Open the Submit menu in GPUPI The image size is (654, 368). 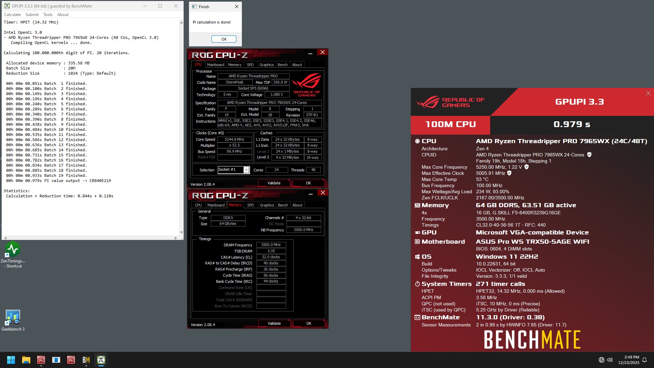coord(32,15)
